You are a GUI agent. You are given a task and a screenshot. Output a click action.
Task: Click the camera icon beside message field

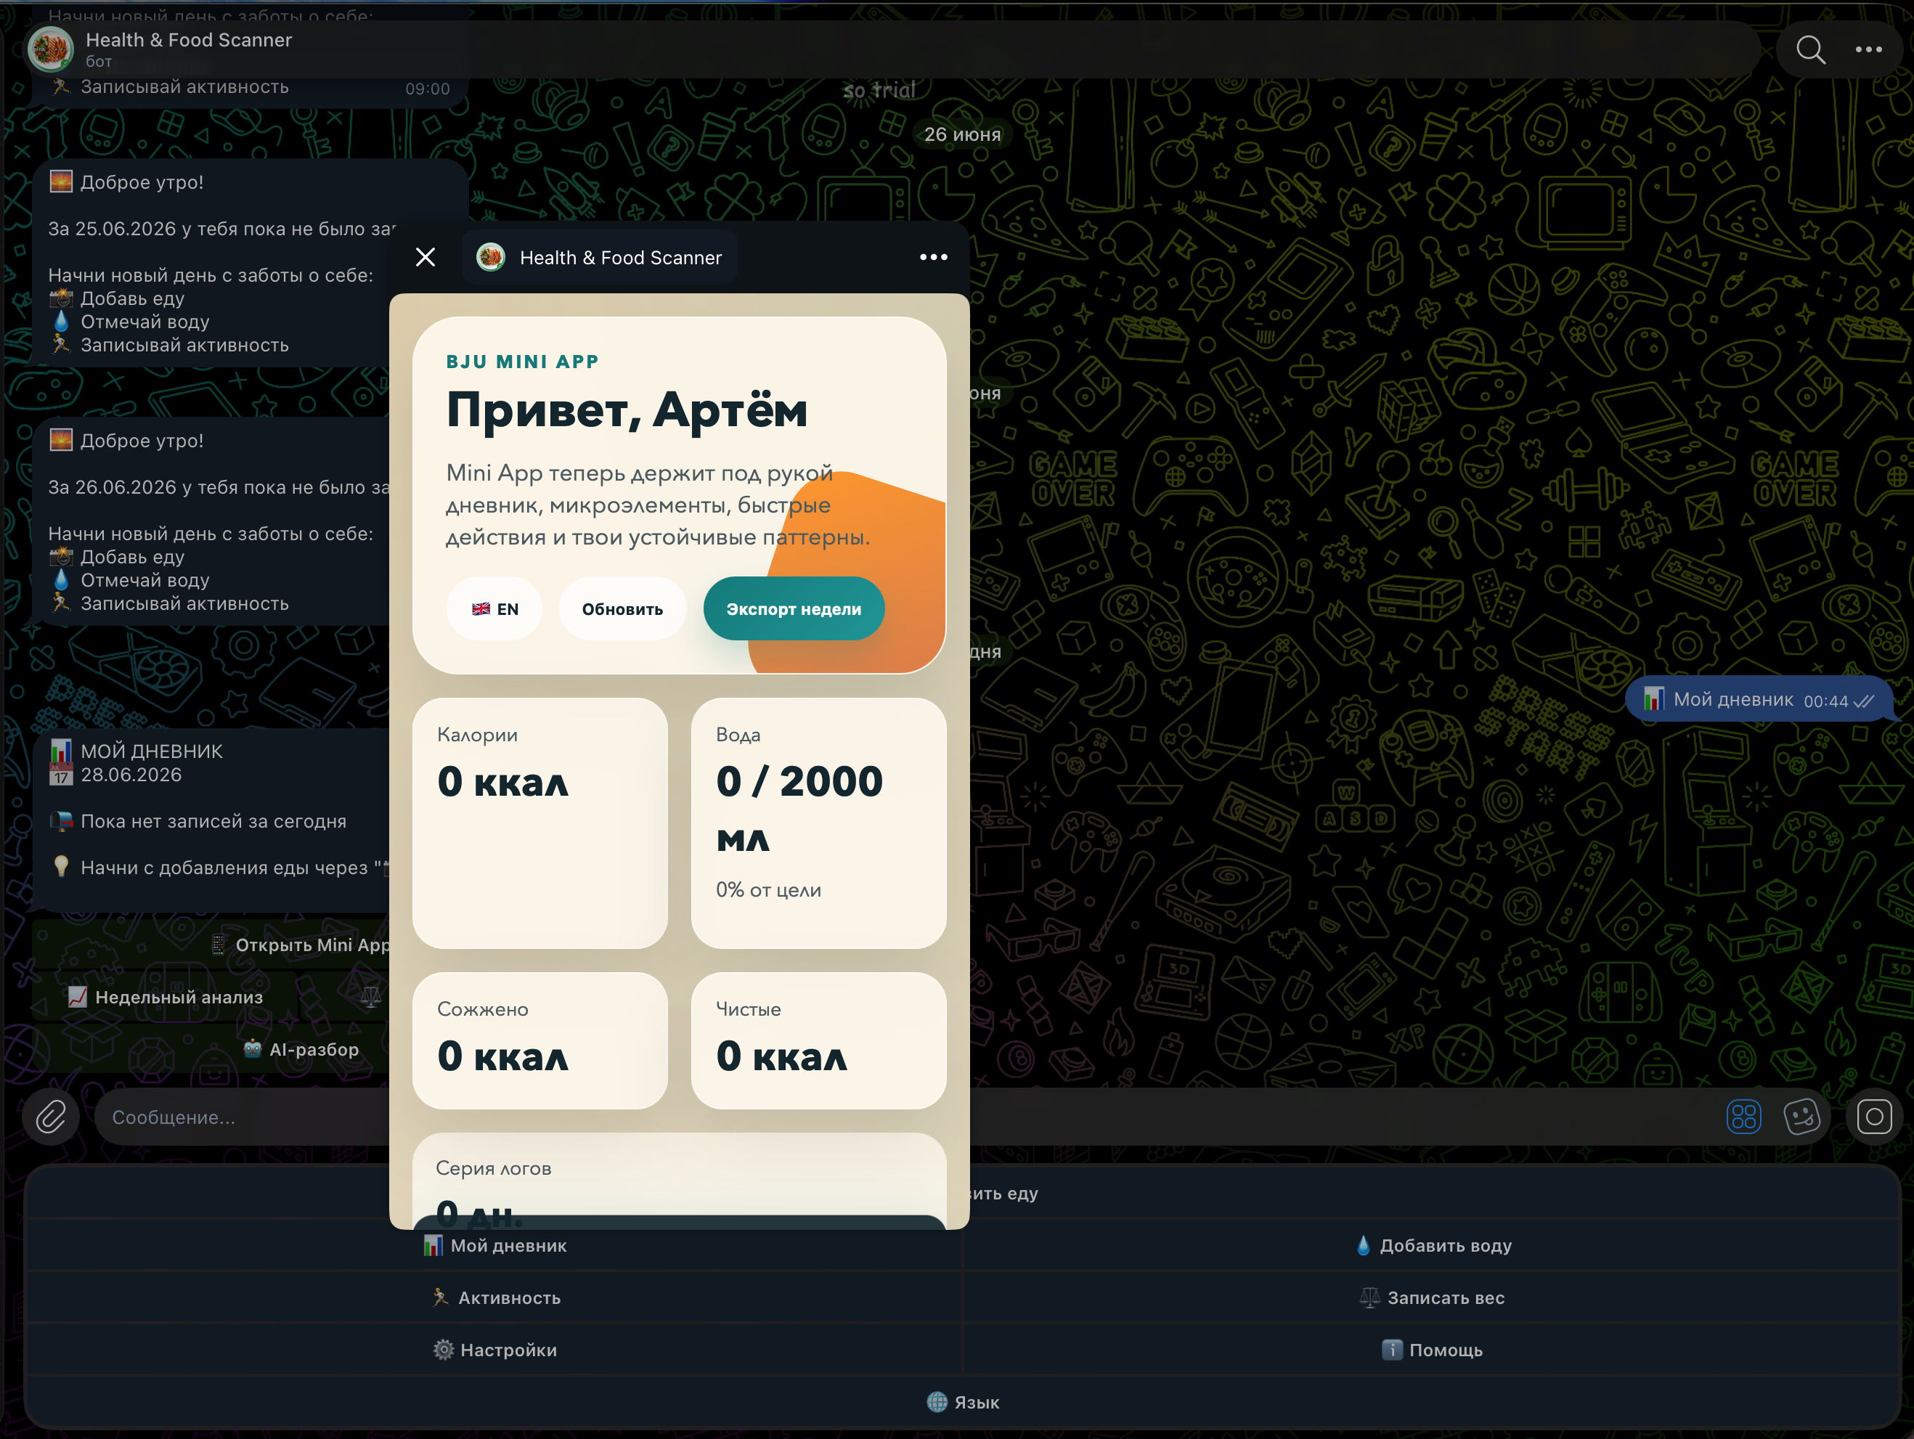point(1873,1116)
